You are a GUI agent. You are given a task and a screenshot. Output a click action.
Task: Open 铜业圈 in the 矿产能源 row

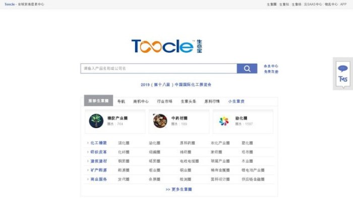coord(185,170)
